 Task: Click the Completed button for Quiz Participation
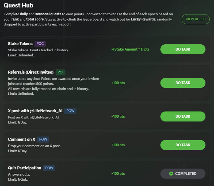tap(183, 174)
